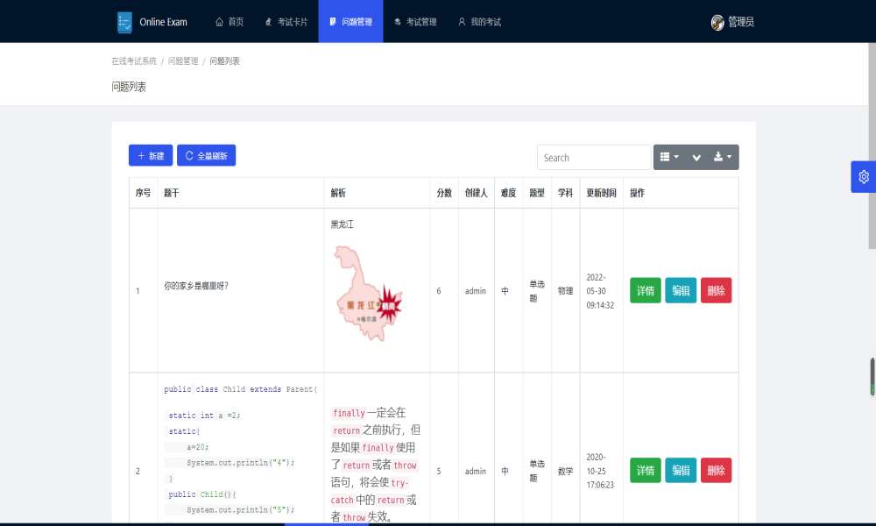Viewport: 876px width, 526px height.
Task: Click the 2020-10-25 update time cell
Action: pyautogui.click(x=600, y=472)
